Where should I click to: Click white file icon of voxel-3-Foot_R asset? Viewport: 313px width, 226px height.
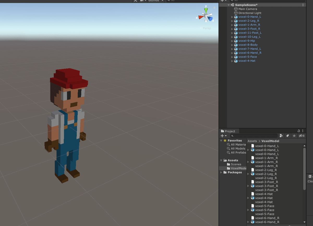[252, 182]
